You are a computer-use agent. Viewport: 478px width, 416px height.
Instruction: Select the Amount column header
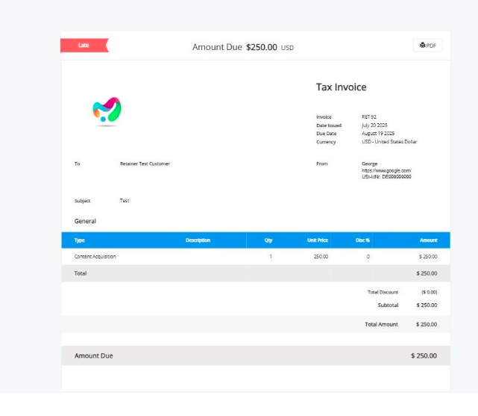coord(428,240)
